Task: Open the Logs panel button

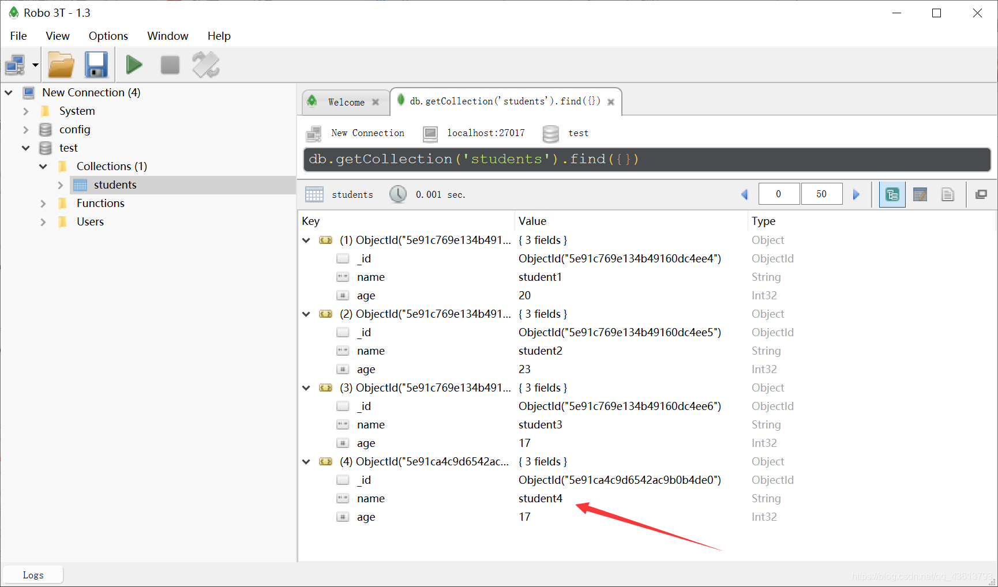Action: point(33,575)
